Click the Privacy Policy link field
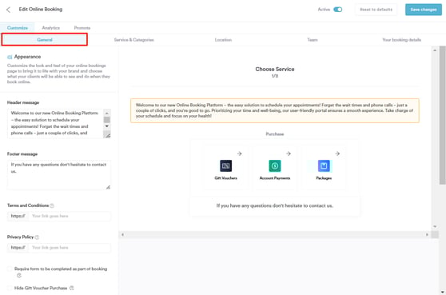446x295 pixels. click(x=70, y=248)
